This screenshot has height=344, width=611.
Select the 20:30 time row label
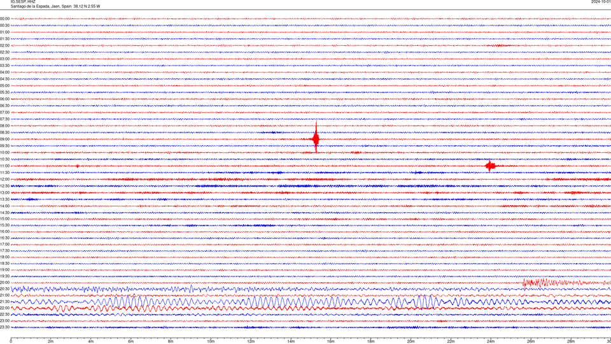(x=4, y=289)
